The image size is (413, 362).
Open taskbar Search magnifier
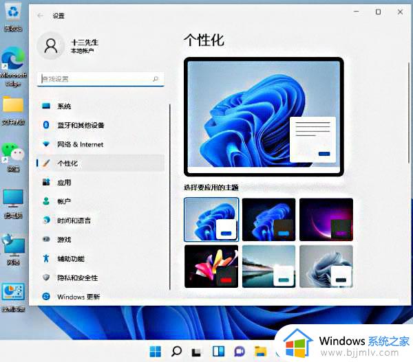coord(176,351)
